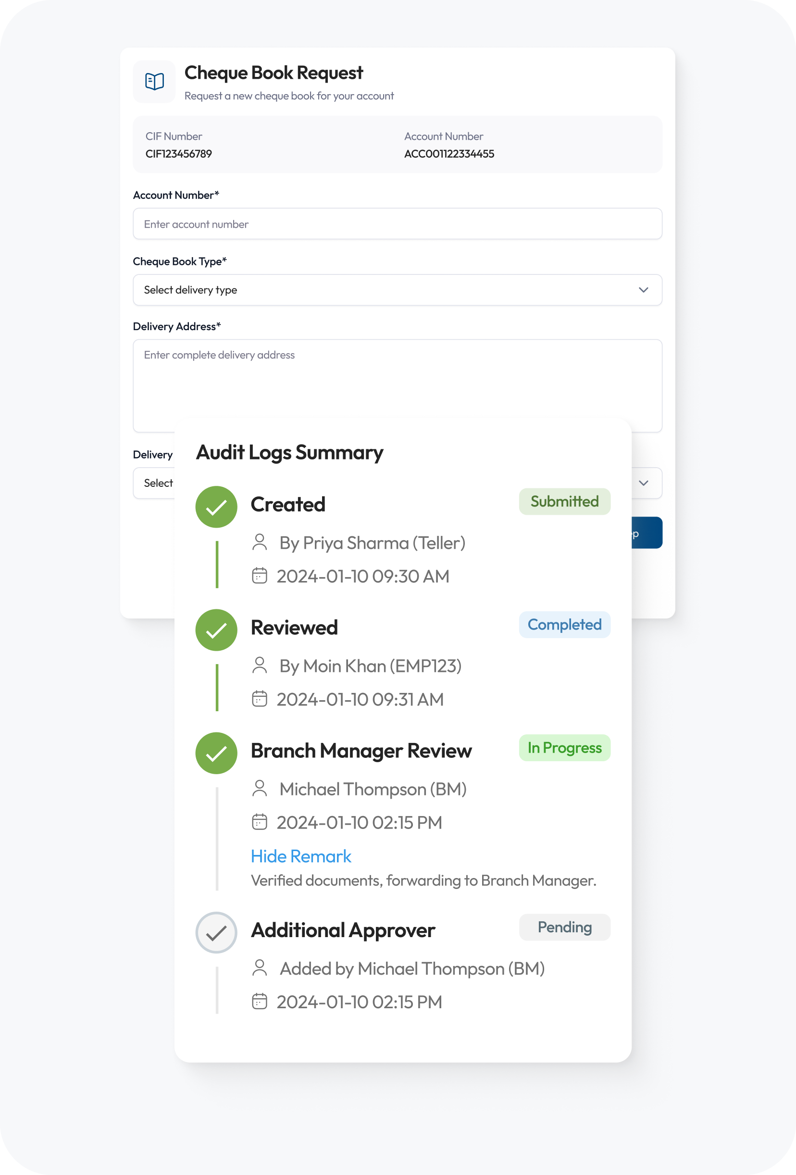The image size is (796, 1175).
Task: Open the partially hidden Delivery dropdown chevron
Action: coord(643,483)
